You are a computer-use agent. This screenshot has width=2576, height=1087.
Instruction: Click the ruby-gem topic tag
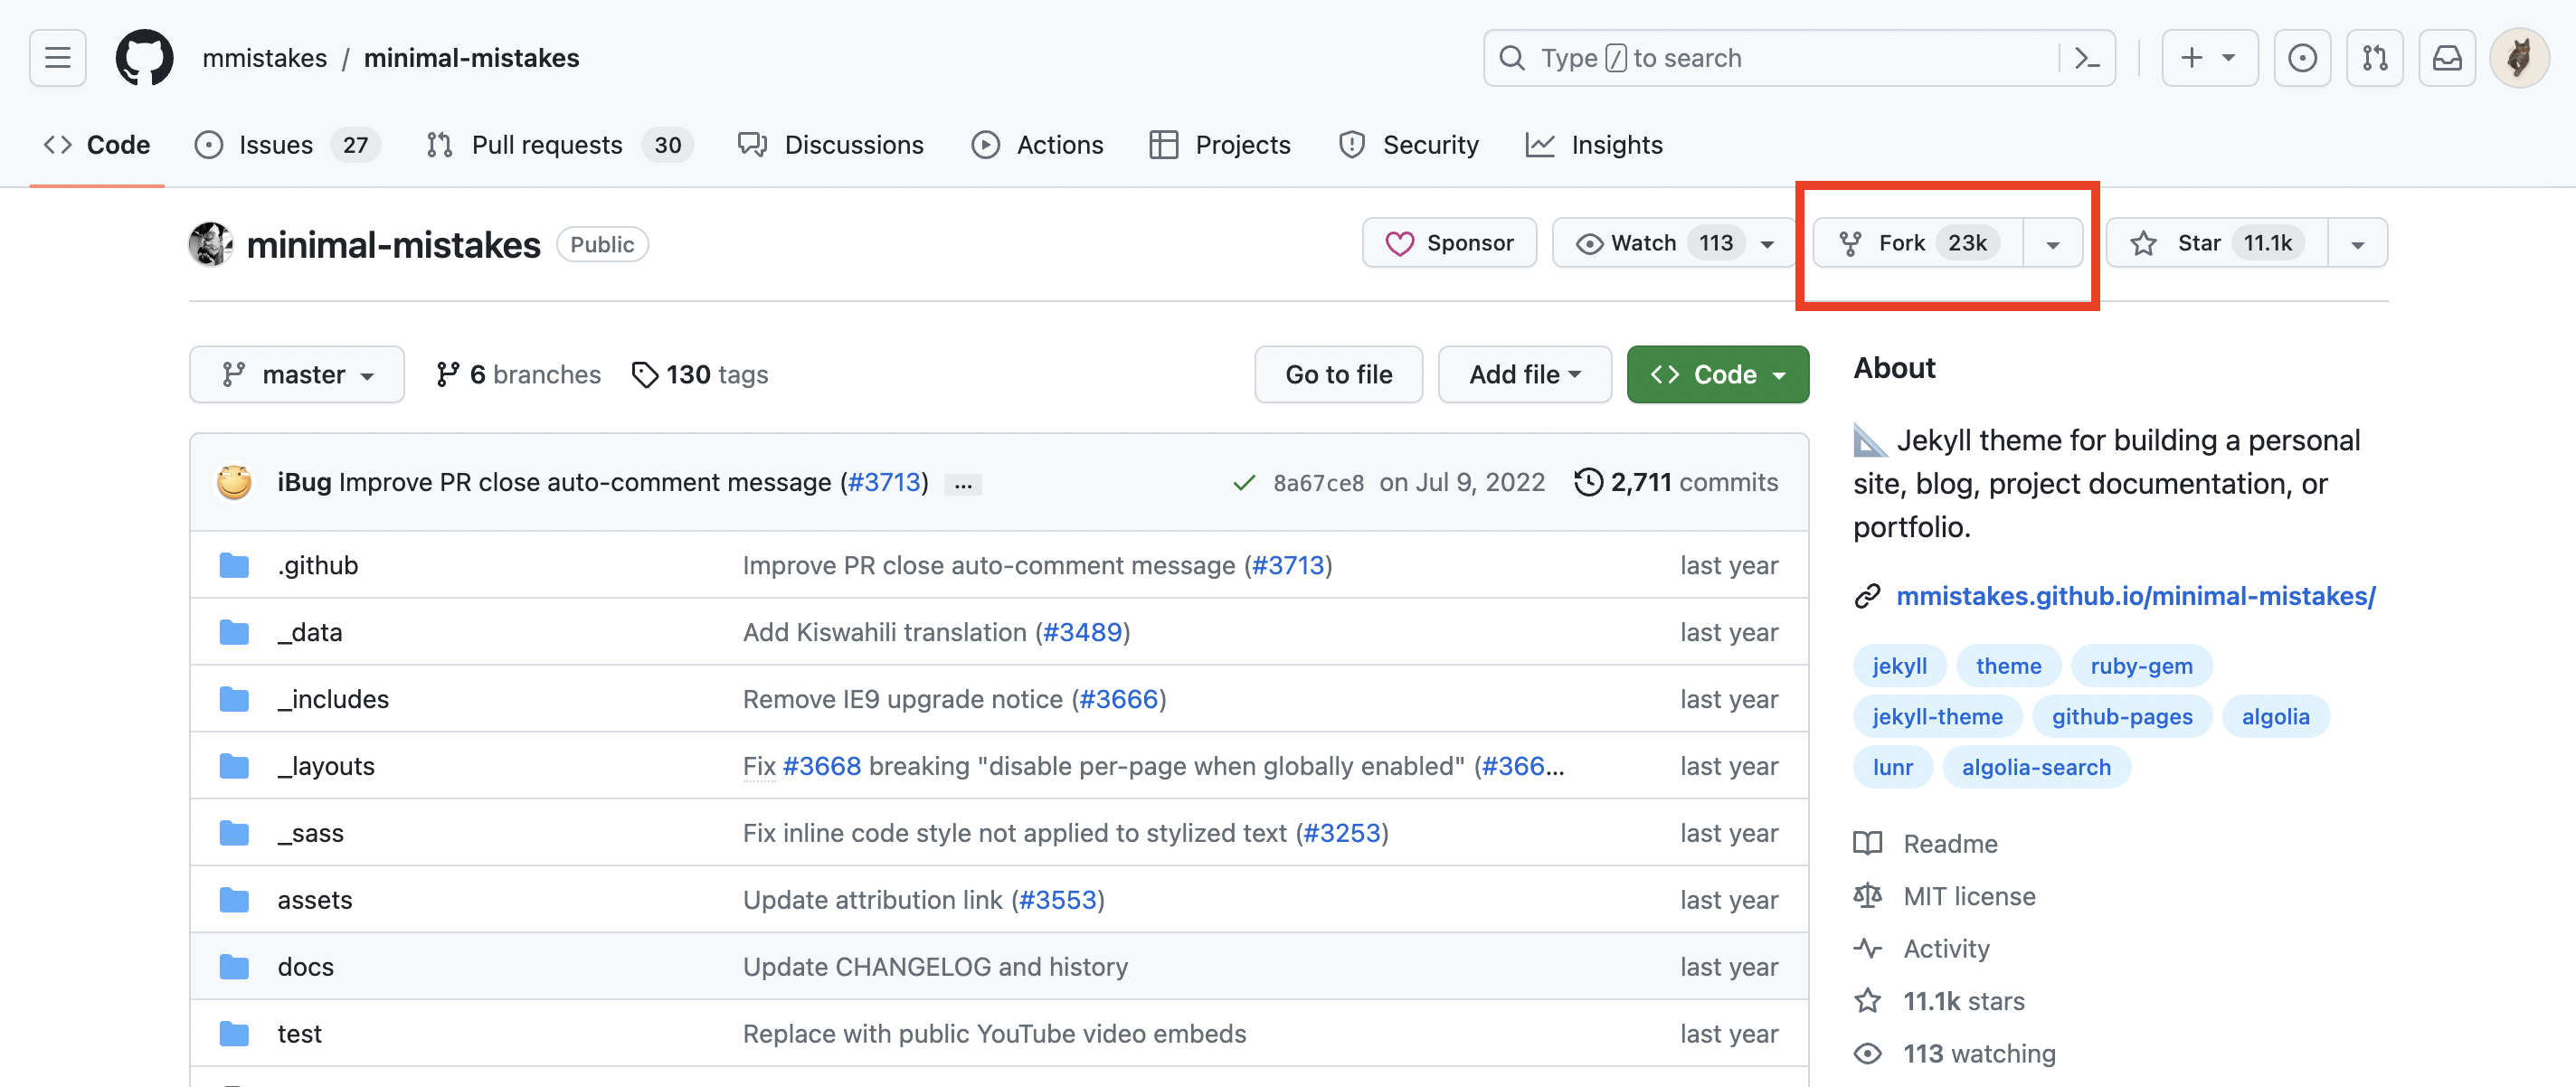(x=2141, y=666)
